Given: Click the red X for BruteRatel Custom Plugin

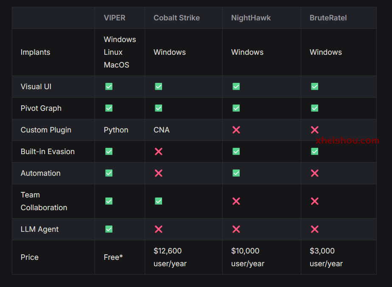Looking at the screenshot, I should [x=314, y=130].
